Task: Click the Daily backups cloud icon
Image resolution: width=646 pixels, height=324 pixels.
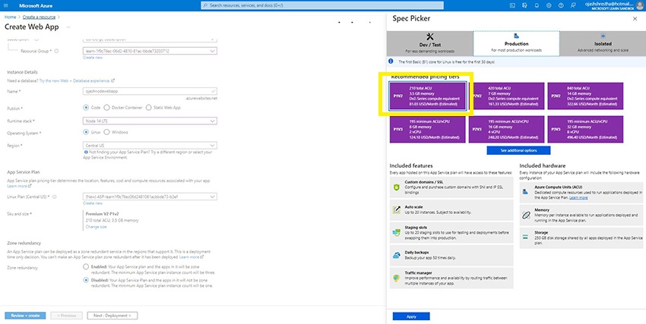Action: tap(396, 256)
